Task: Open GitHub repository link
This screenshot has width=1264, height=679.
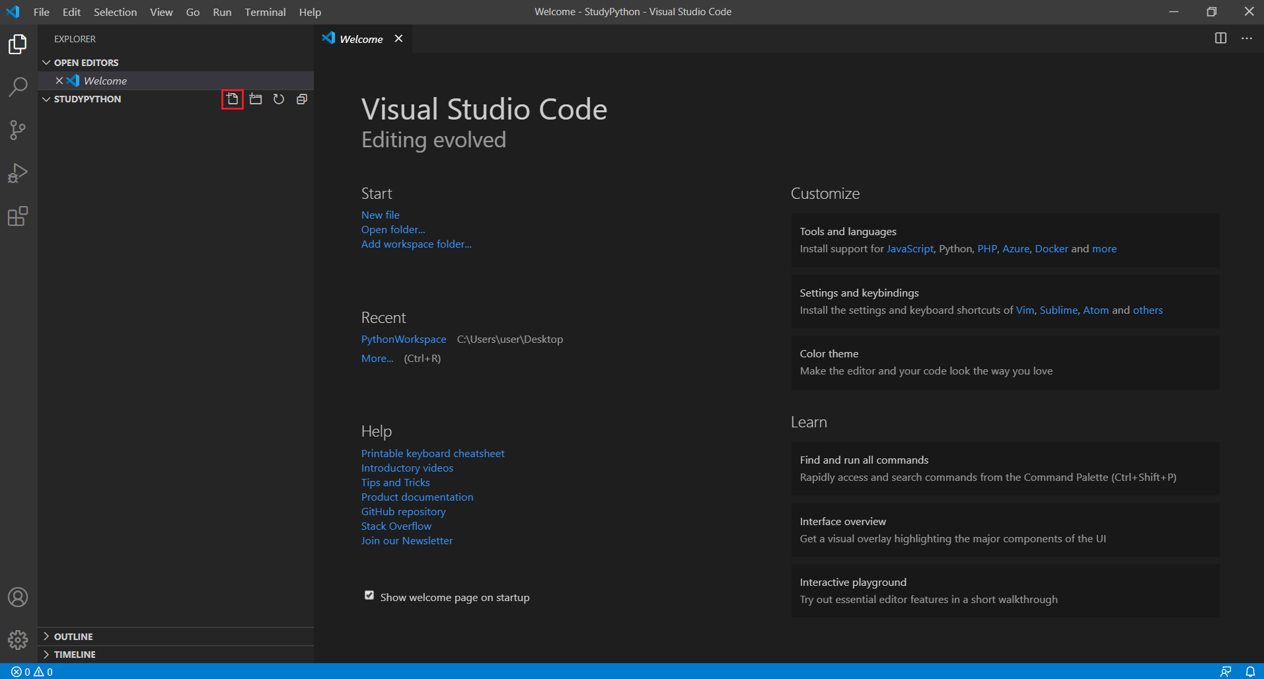Action: (403, 512)
